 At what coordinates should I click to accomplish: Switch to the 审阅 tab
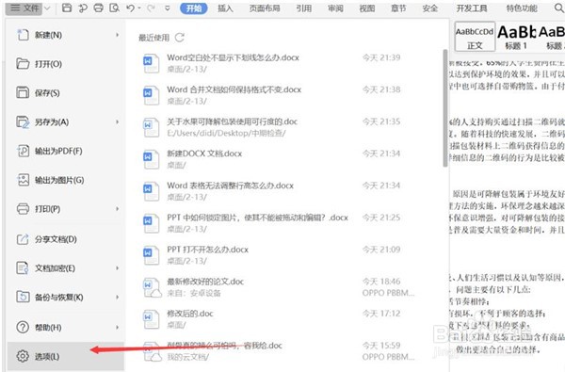pyautogui.click(x=335, y=8)
